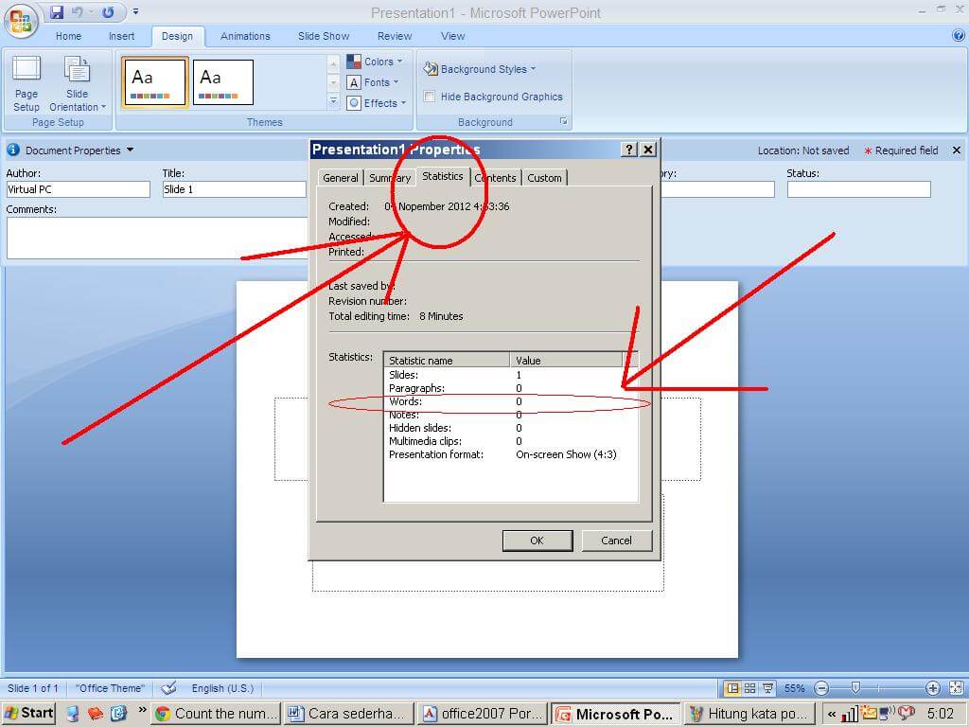Viewport: 969px width, 727px height.
Task: Click the dialog Help question mark button
Action: click(x=629, y=149)
